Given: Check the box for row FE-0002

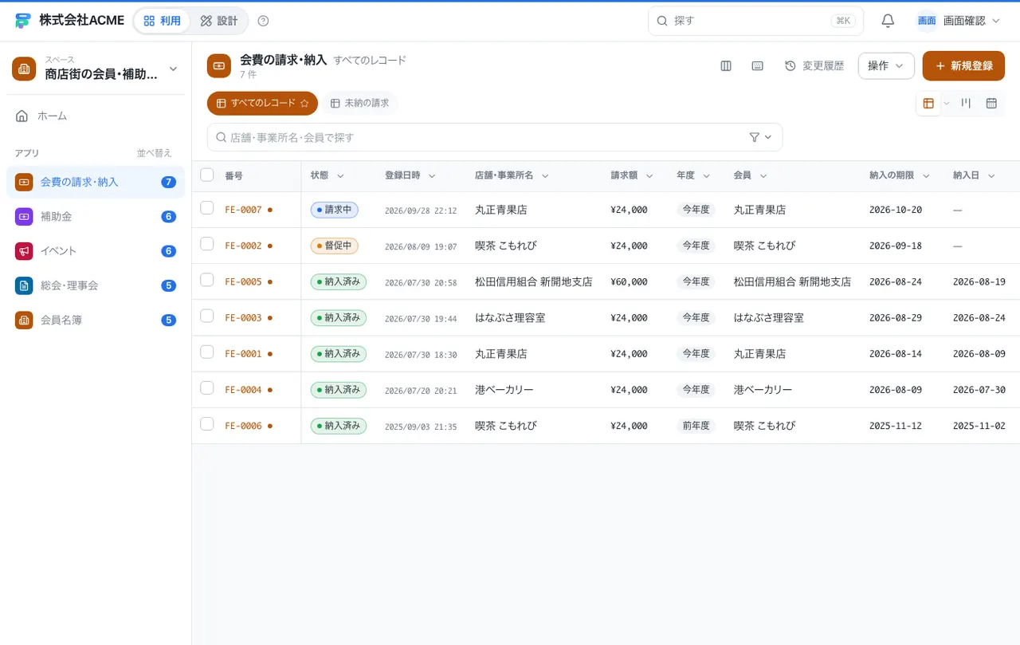Looking at the screenshot, I should click(207, 244).
